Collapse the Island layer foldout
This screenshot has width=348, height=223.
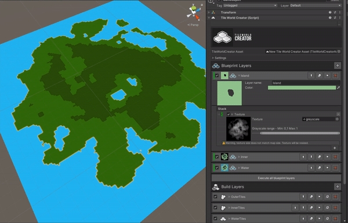click(x=239, y=76)
